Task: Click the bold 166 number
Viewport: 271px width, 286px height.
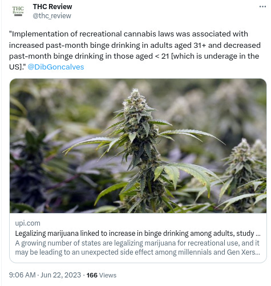Action: point(92,275)
